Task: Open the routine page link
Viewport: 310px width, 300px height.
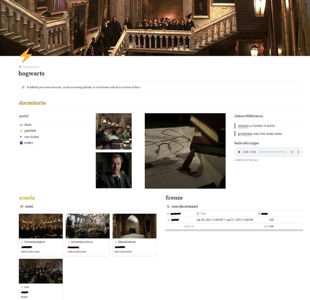Action: 29,143
